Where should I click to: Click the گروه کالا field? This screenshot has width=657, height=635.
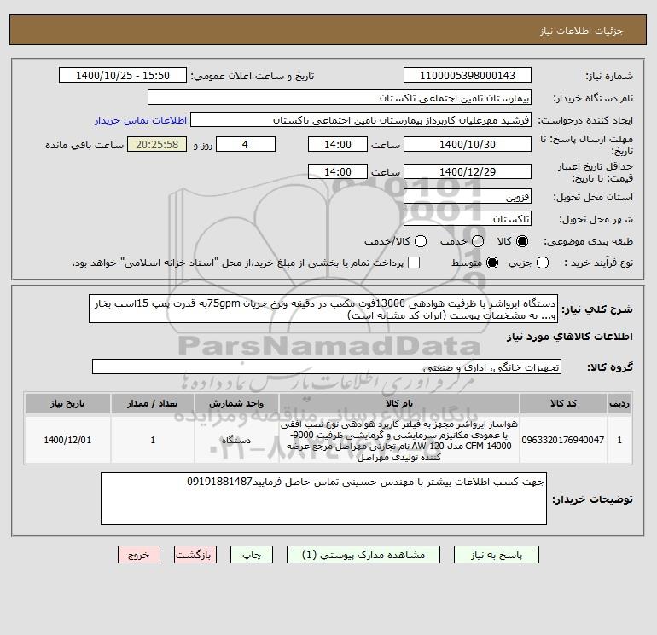327,367
